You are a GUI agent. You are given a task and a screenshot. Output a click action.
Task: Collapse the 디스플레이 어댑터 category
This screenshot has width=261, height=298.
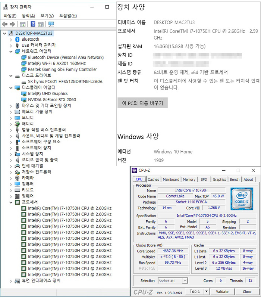11,88
